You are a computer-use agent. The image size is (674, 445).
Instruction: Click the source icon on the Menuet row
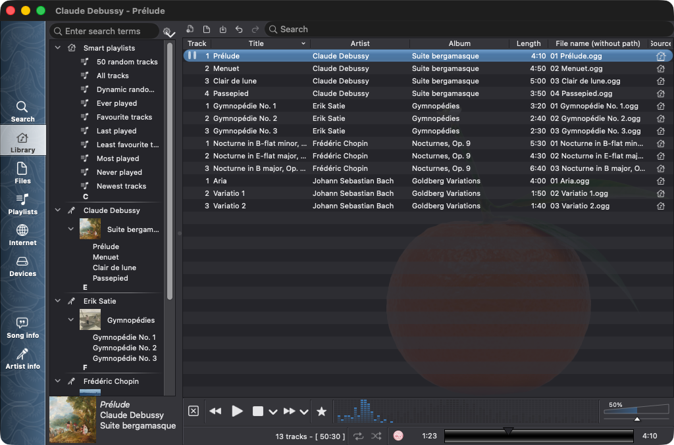(x=661, y=68)
